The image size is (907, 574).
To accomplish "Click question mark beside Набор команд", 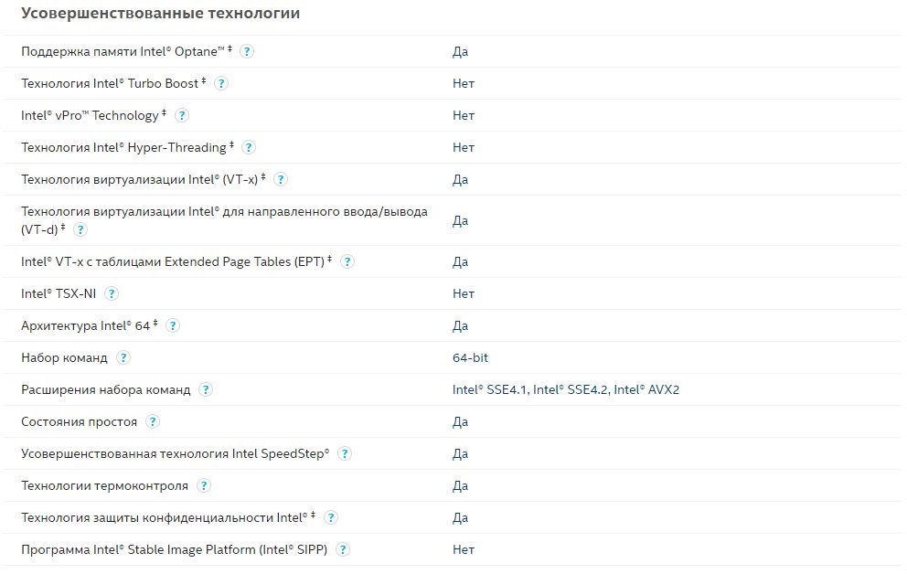I will coord(123,357).
